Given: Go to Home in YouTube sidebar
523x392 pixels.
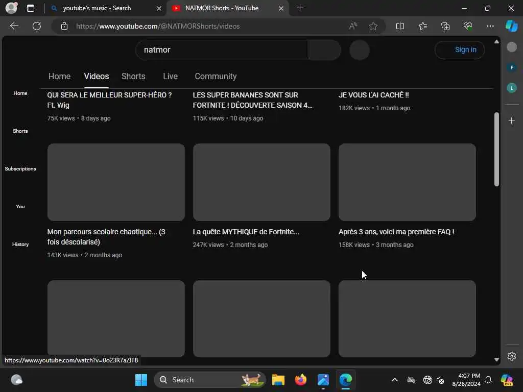Looking at the screenshot, I should point(20,93).
